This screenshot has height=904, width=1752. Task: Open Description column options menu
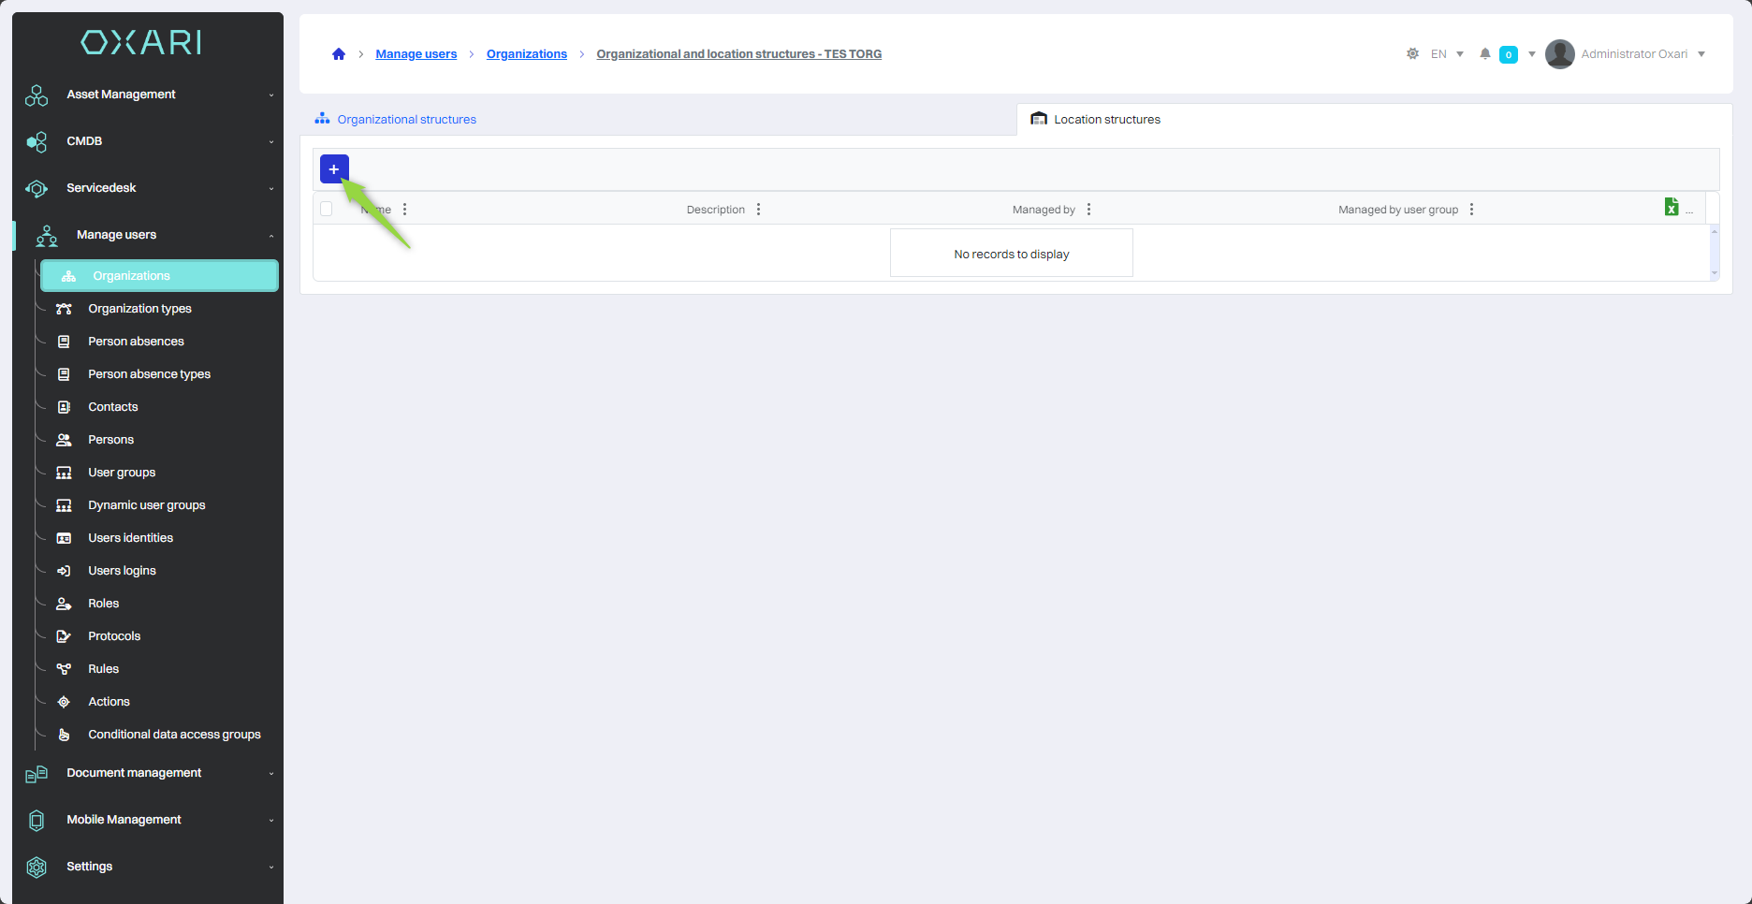click(758, 210)
